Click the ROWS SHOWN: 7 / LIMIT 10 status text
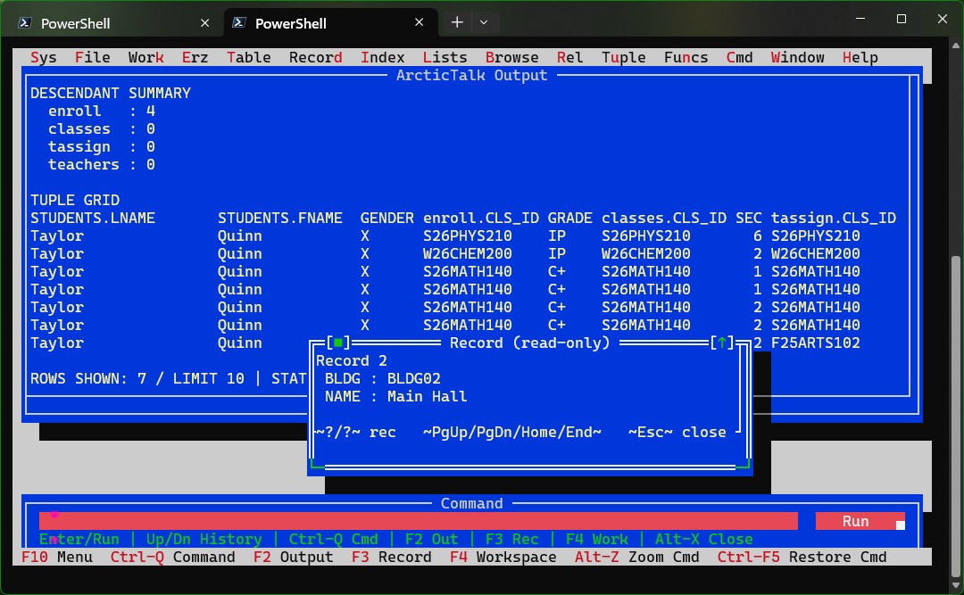Image resolution: width=964 pixels, height=595 pixels. [x=137, y=378]
